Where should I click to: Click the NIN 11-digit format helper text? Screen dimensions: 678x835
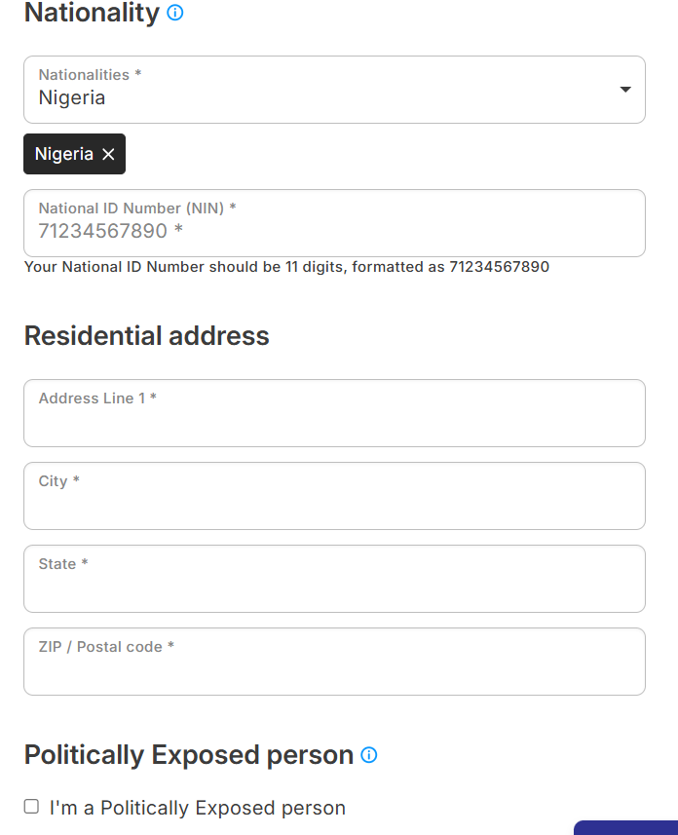click(x=286, y=267)
